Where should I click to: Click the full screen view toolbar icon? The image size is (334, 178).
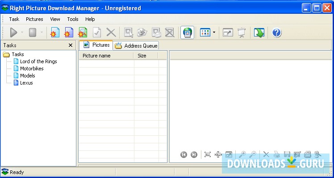click(228, 32)
